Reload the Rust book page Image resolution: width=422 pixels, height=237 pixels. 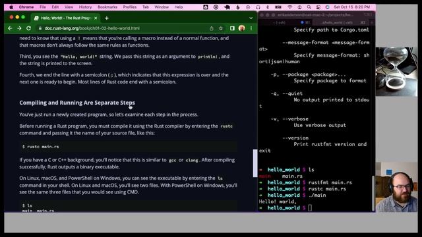tap(28, 28)
